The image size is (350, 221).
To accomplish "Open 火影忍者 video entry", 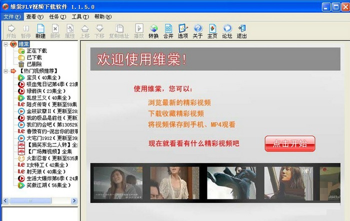I will [x=52, y=158].
